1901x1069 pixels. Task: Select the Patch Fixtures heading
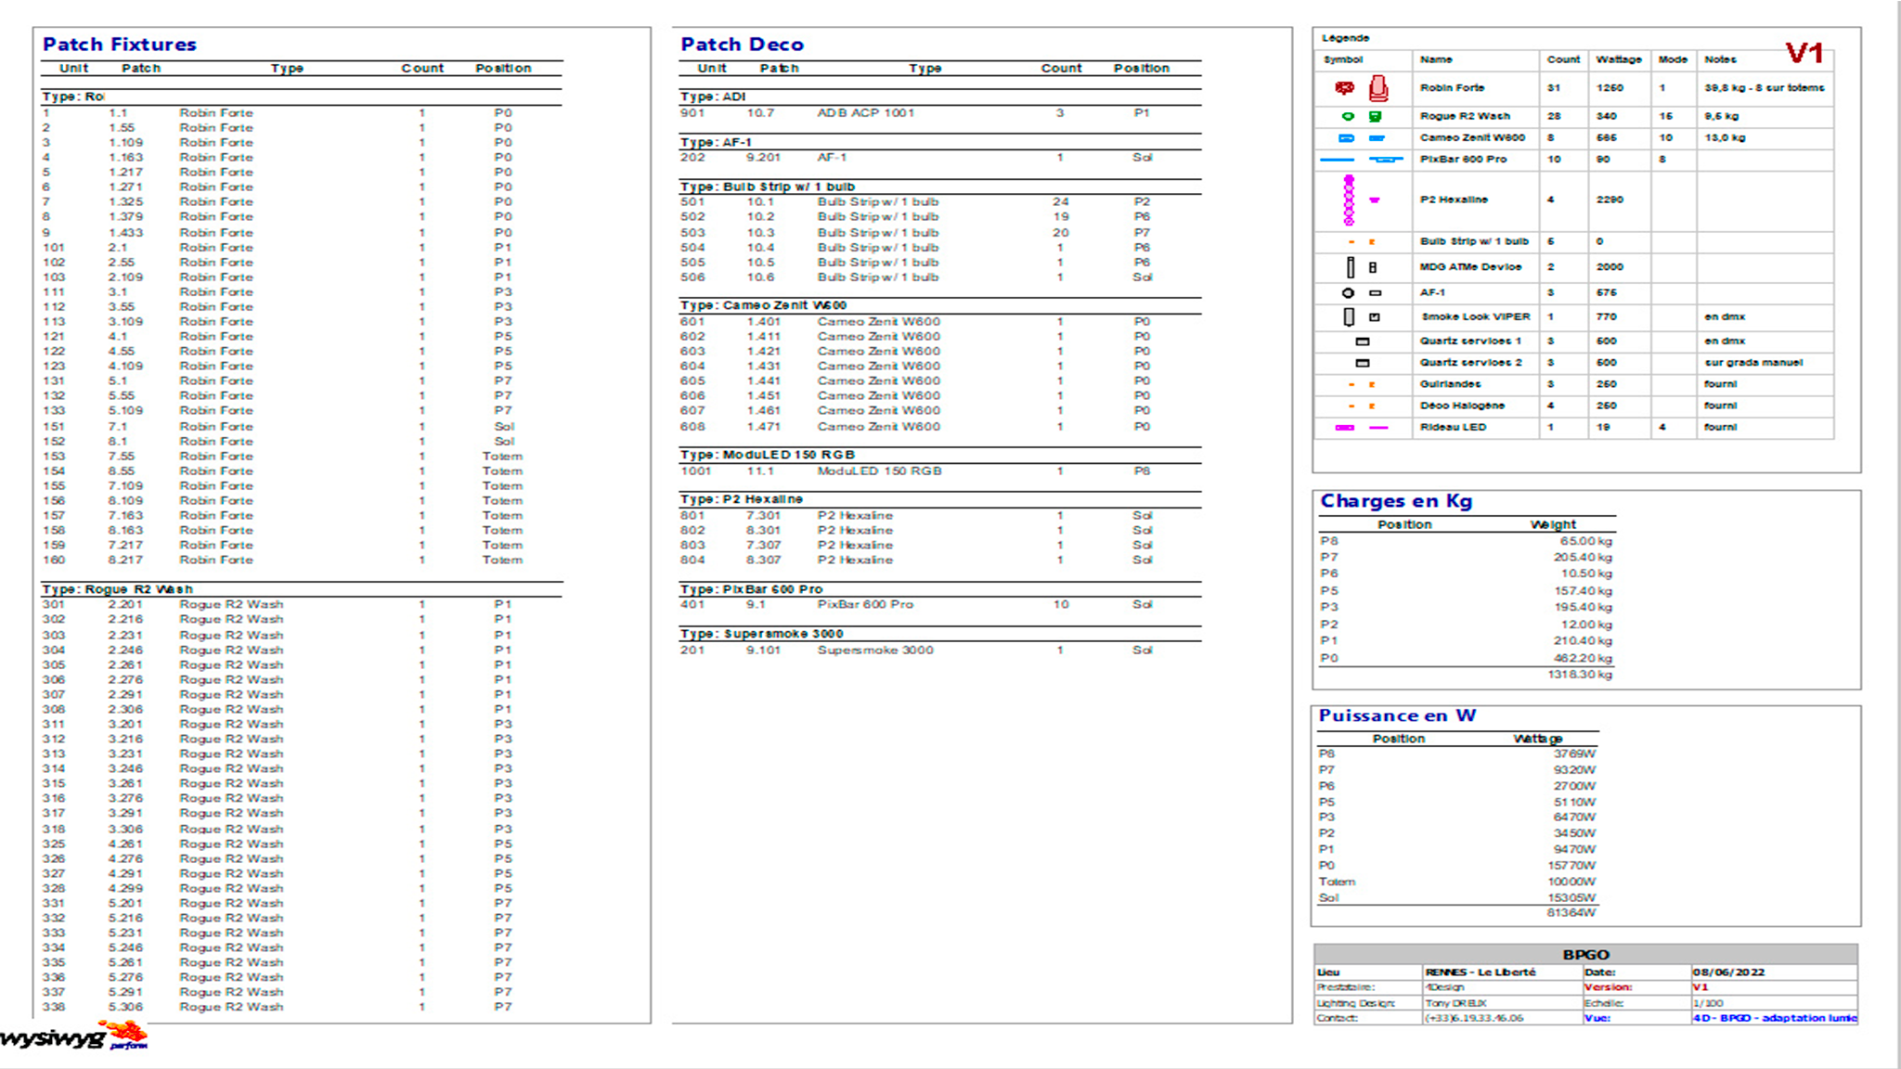point(120,45)
